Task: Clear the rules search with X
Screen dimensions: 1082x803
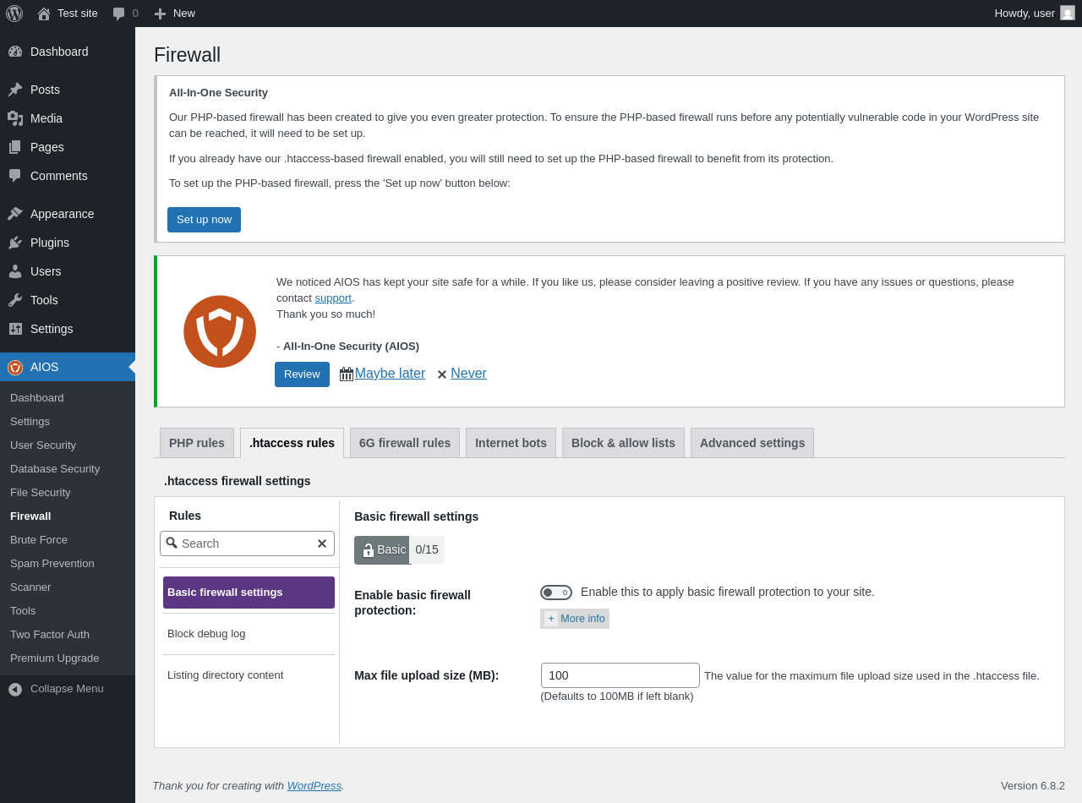Action: pyautogui.click(x=322, y=544)
